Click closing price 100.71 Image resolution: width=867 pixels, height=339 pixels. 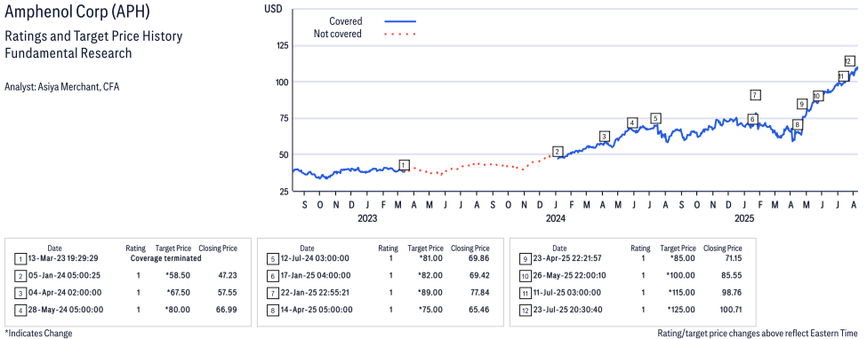click(730, 309)
